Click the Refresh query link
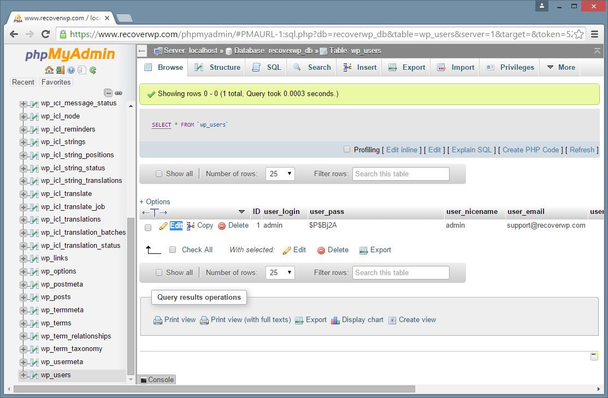 (582, 150)
